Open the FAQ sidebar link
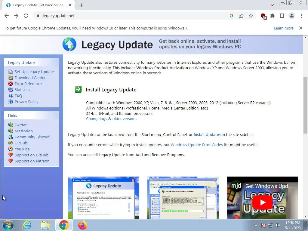 pyautogui.click(x=18, y=96)
